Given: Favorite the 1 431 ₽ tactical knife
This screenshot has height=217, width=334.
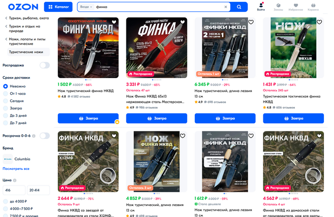Looking at the screenshot, I should (x=319, y=22).
